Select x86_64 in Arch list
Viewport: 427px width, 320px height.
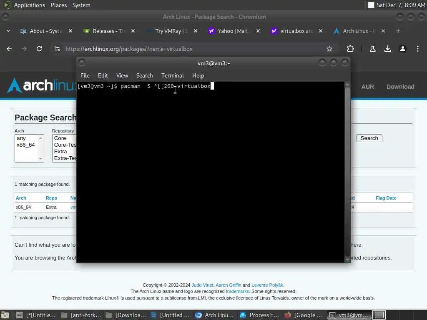(x=25, y=145)
